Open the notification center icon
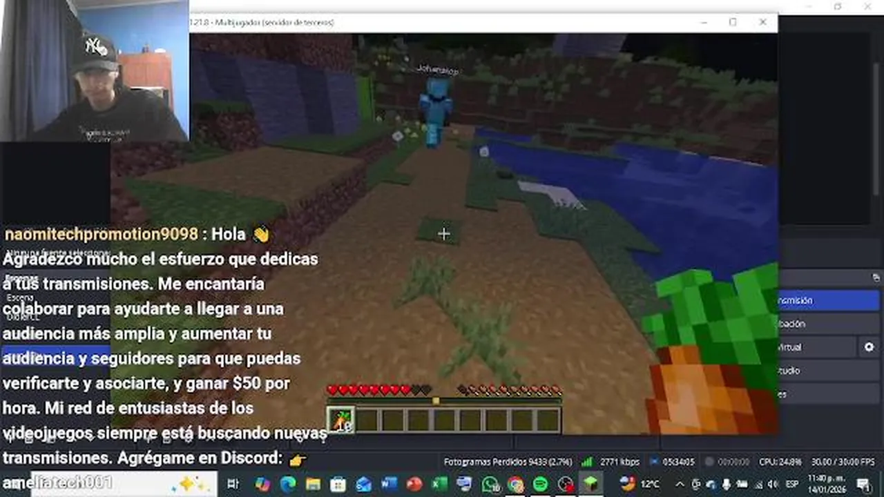 pos(863,484)
